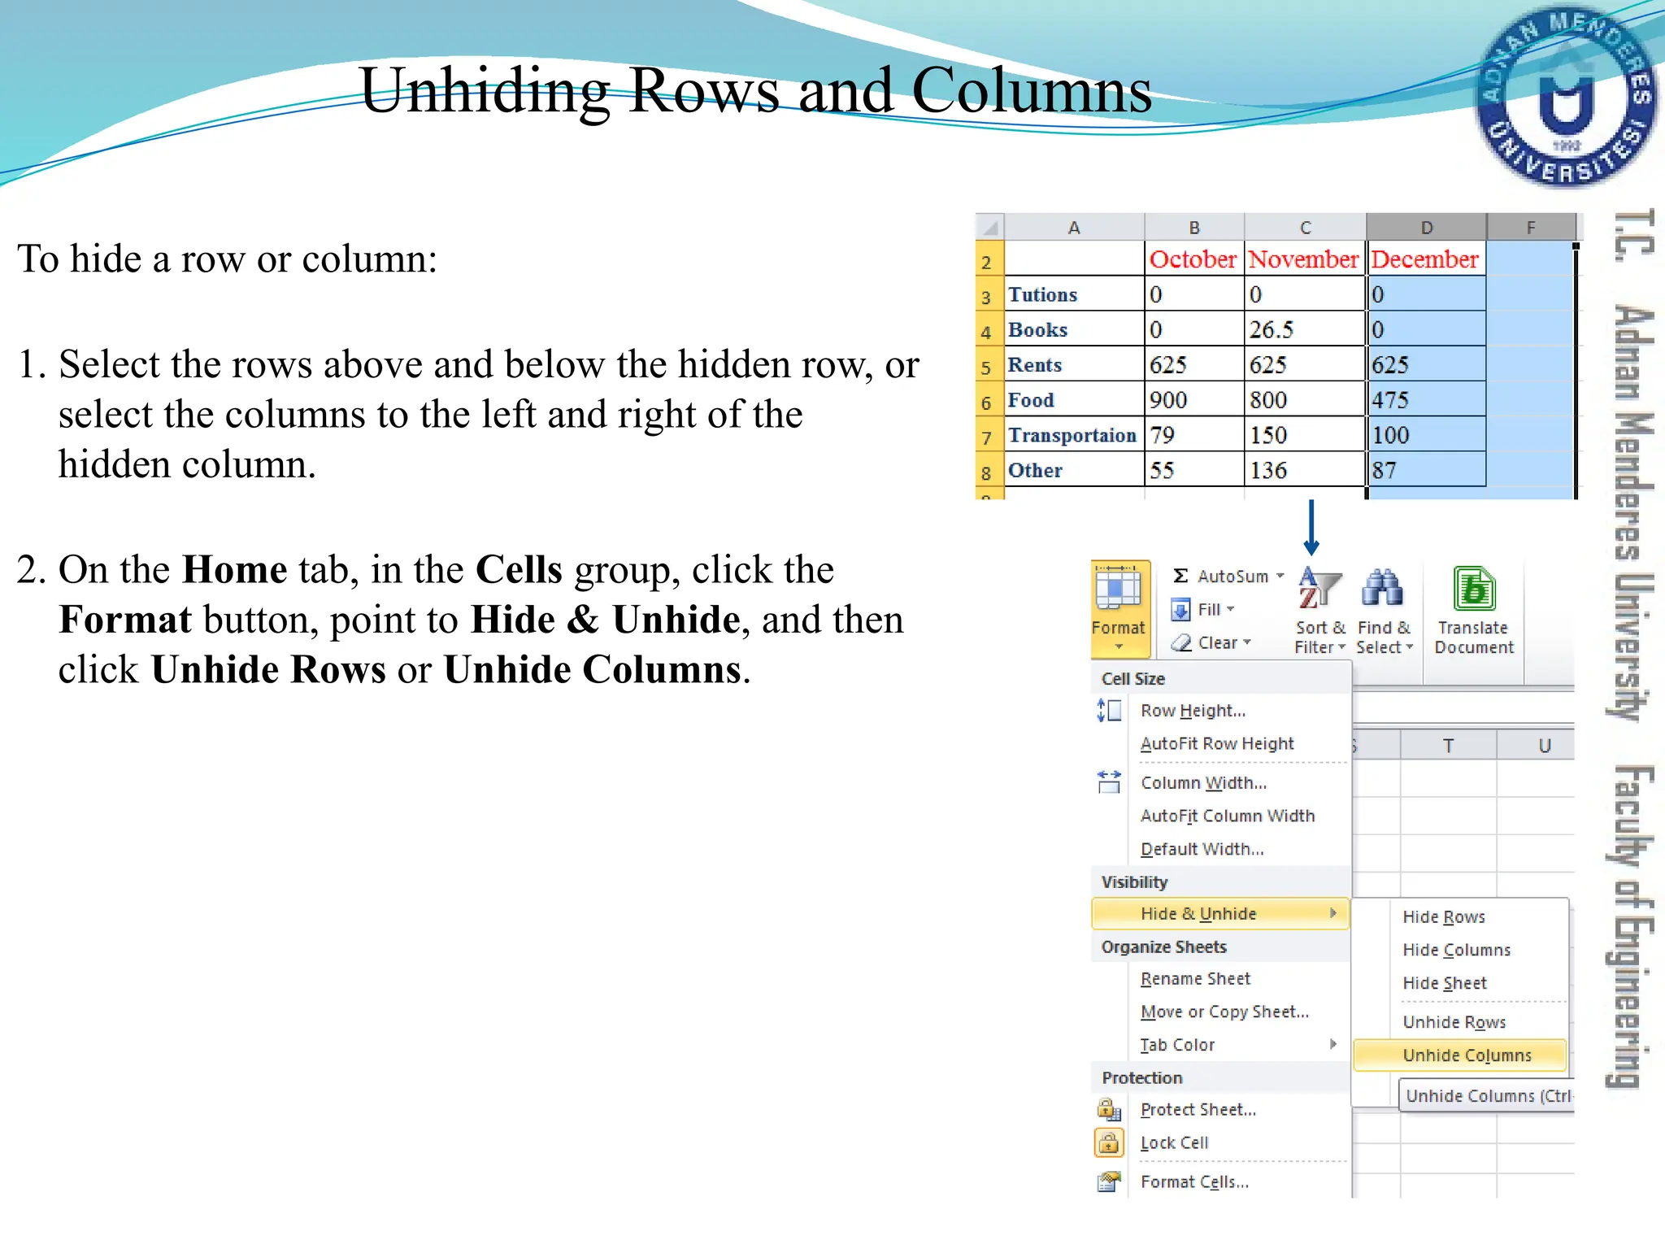Click the AutoSum sigma icon

(x=1180, y=576)
